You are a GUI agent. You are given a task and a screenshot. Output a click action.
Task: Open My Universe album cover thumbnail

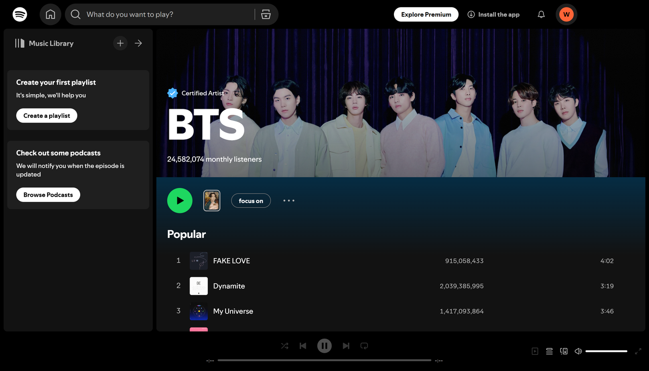coord(199,311)
